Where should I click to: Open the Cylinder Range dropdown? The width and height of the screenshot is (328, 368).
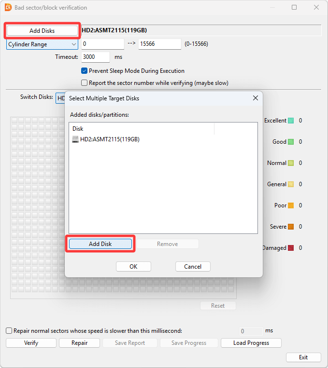(x=43, y=44)
